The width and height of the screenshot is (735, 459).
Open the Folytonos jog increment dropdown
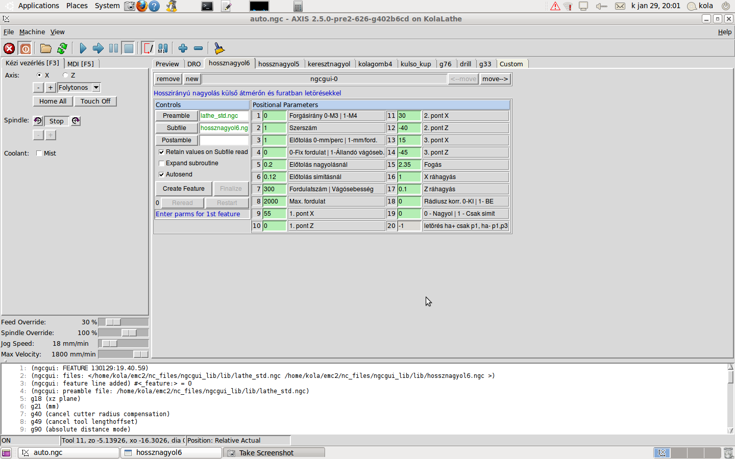click(96, 88)
